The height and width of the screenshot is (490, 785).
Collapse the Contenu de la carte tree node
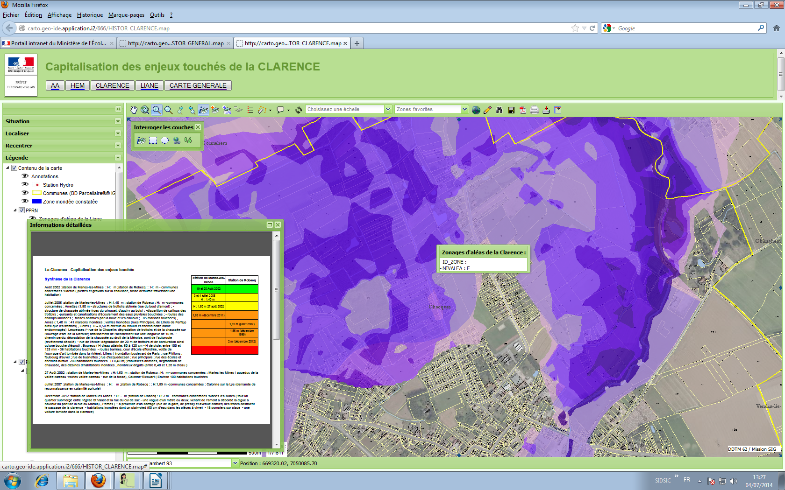7,168
